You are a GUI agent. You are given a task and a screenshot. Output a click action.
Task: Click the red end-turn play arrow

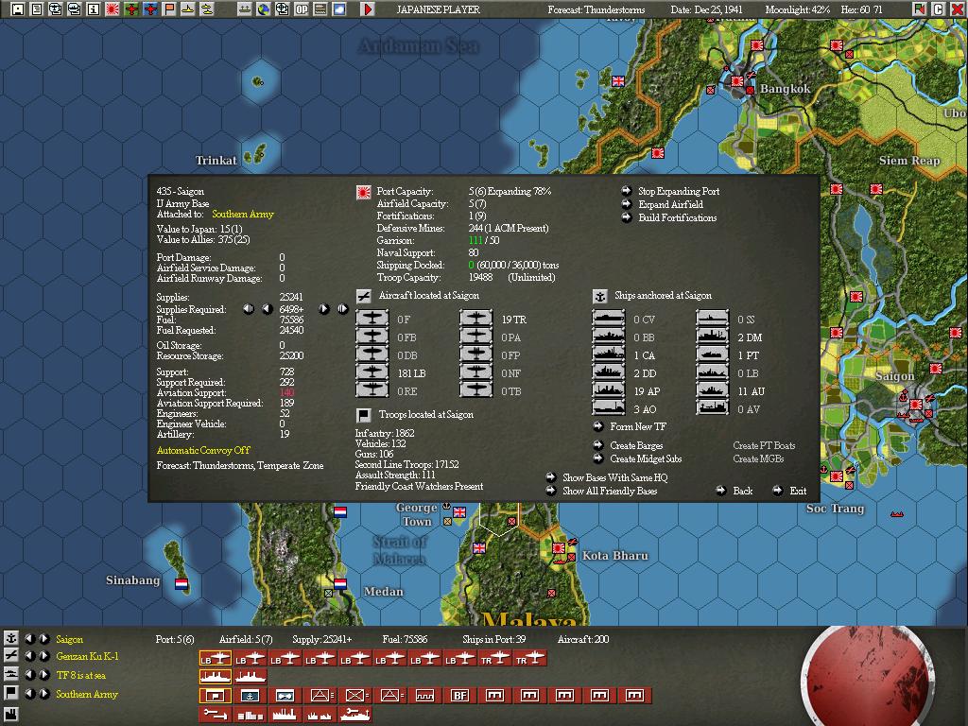coord(368,9)
